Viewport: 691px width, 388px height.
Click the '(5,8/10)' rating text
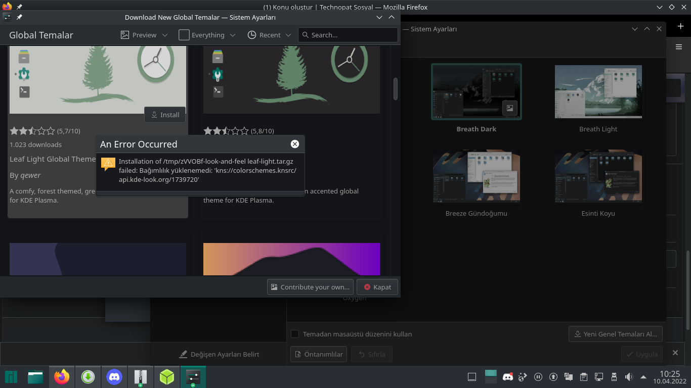[263, 131]
